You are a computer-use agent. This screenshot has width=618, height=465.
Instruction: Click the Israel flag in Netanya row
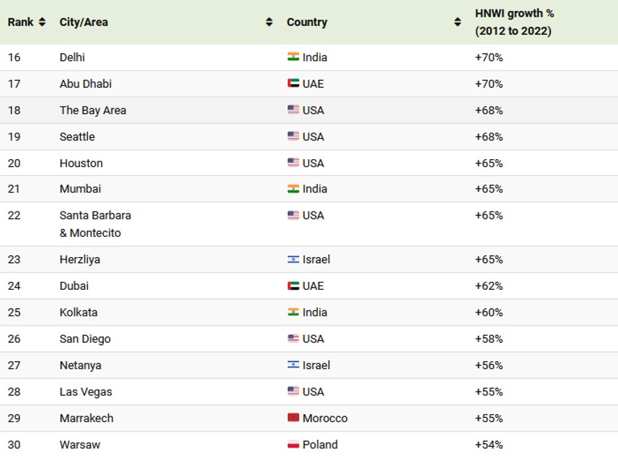(x=293, y=365)
